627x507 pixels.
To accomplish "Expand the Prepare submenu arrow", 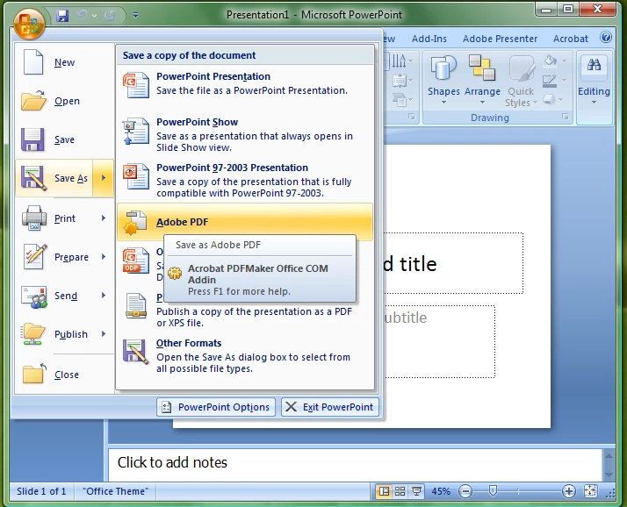I will [104, 257].
